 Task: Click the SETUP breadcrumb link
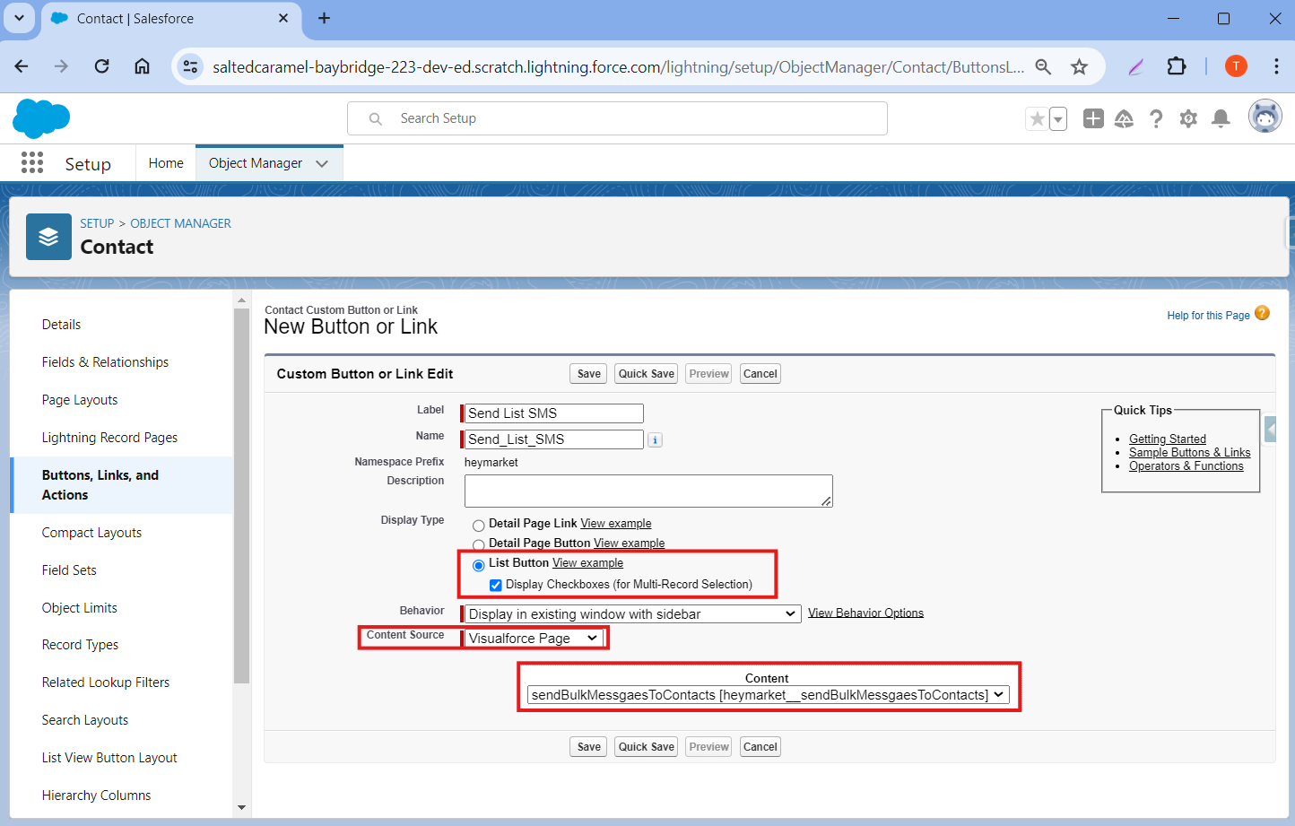click(97, 223)
